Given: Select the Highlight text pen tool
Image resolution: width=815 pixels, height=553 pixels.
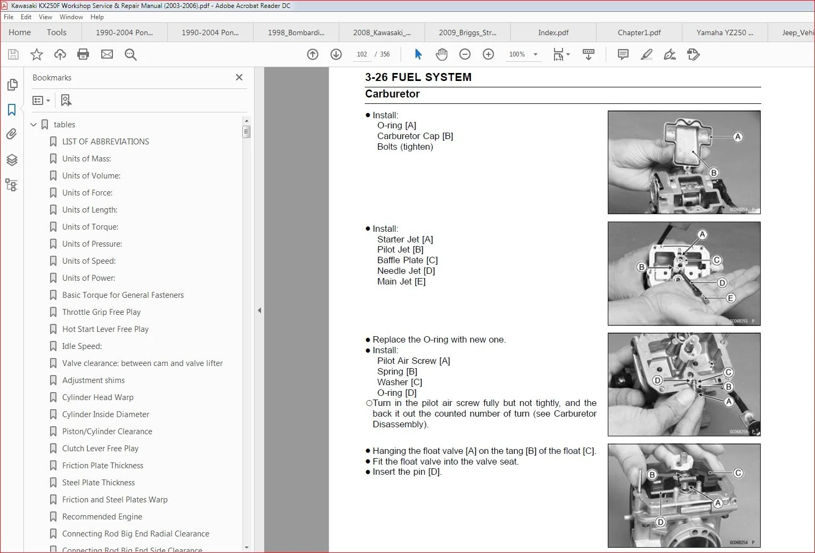Looking at the screenshot, I should coord(647,54).
